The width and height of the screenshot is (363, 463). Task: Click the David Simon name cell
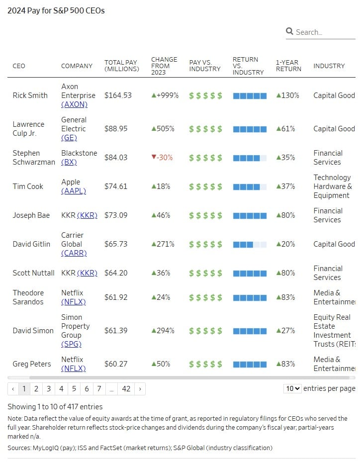(x=33, y=331)
